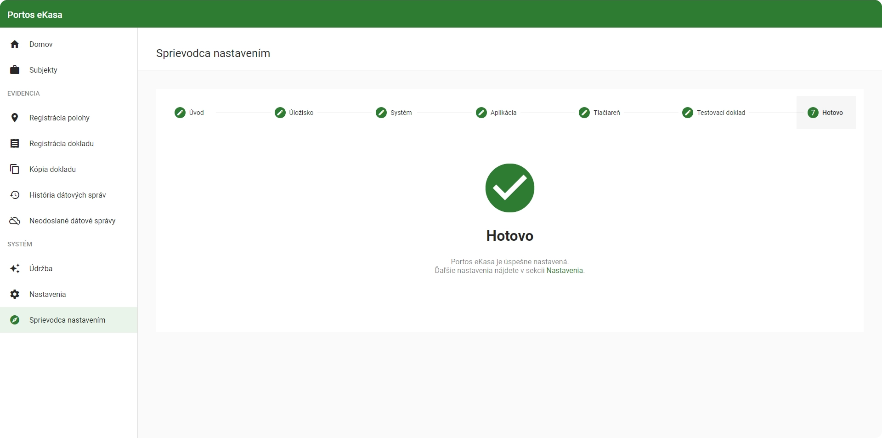Click the Registrácia dokladu receipt icon
This screenshot has height=438, width=882.
click(15, 143)
